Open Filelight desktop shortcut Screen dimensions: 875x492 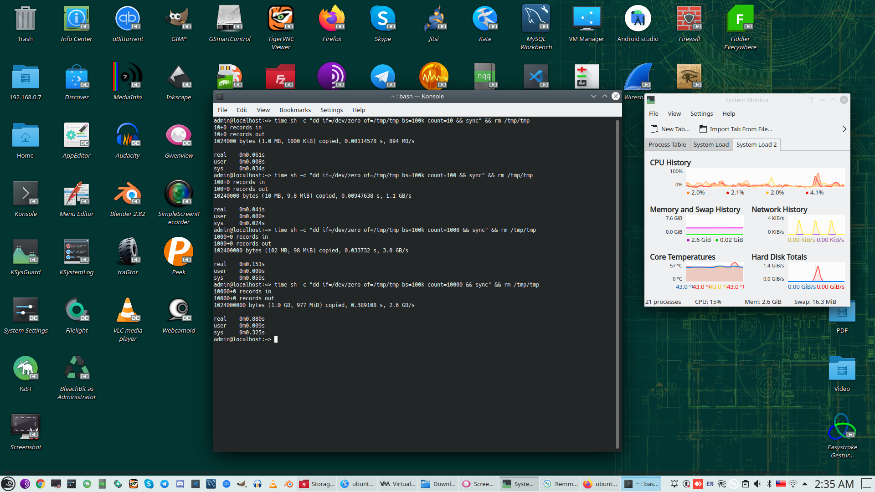pos(77,310)
